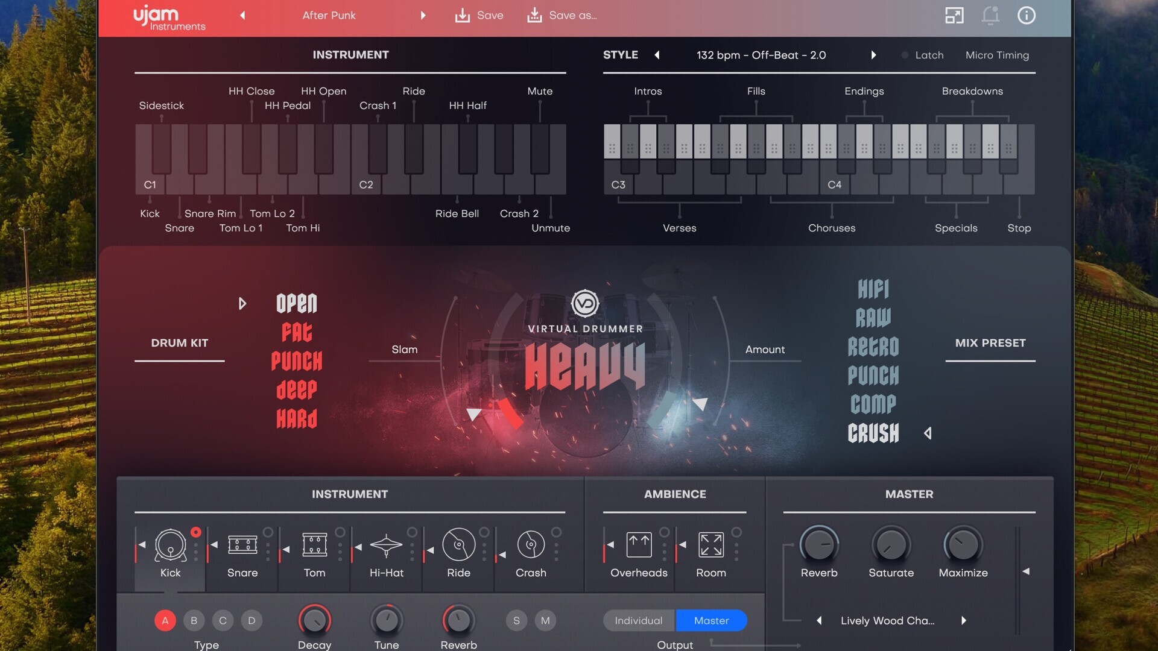Toggle the Overheads power indicator
This screenshot has width=1158, height=651.
click(664, 532)
